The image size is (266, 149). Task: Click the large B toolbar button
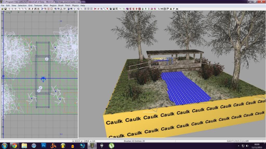[164, 9]
